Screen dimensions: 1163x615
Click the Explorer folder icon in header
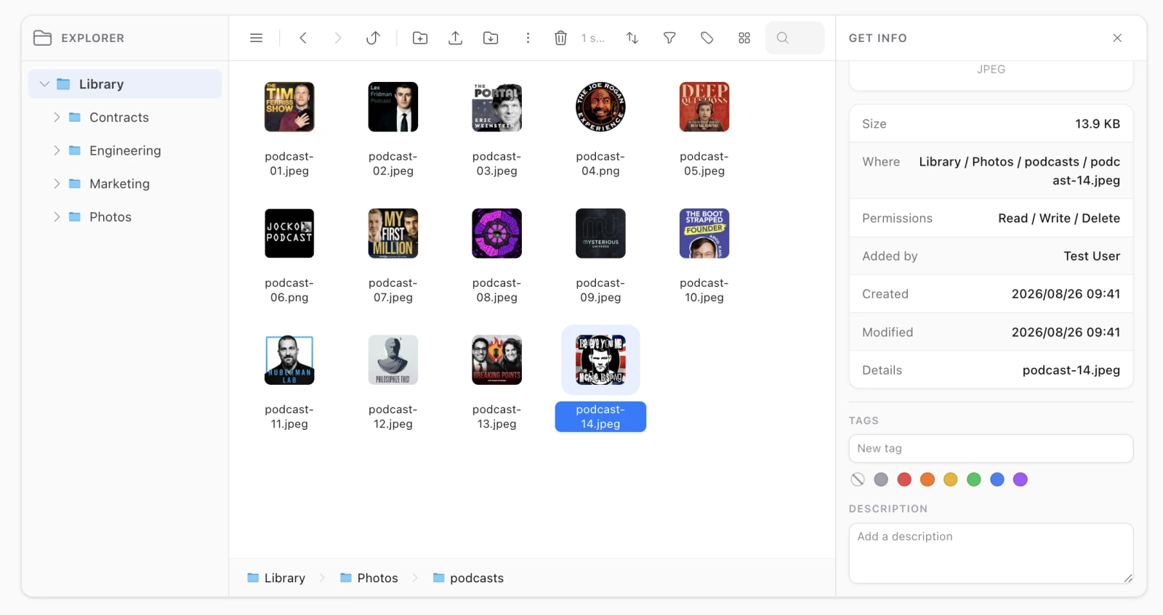click(x=43, y=38)
